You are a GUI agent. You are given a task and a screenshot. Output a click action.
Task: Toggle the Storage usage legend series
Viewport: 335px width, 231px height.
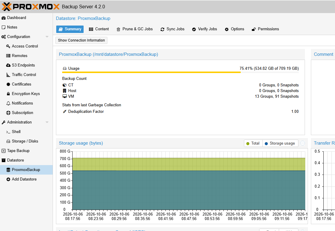pyautogui.click(x=280, y=143)
